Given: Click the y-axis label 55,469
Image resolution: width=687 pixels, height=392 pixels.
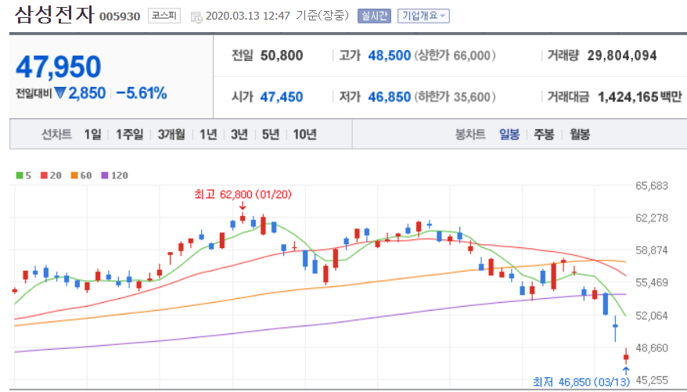Looking at the screenshot, I should [x=652, y=283].
